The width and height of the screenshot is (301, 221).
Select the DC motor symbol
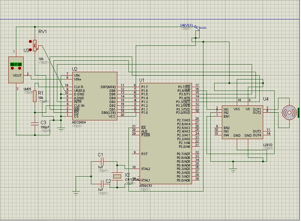click(x=289, y=113)
